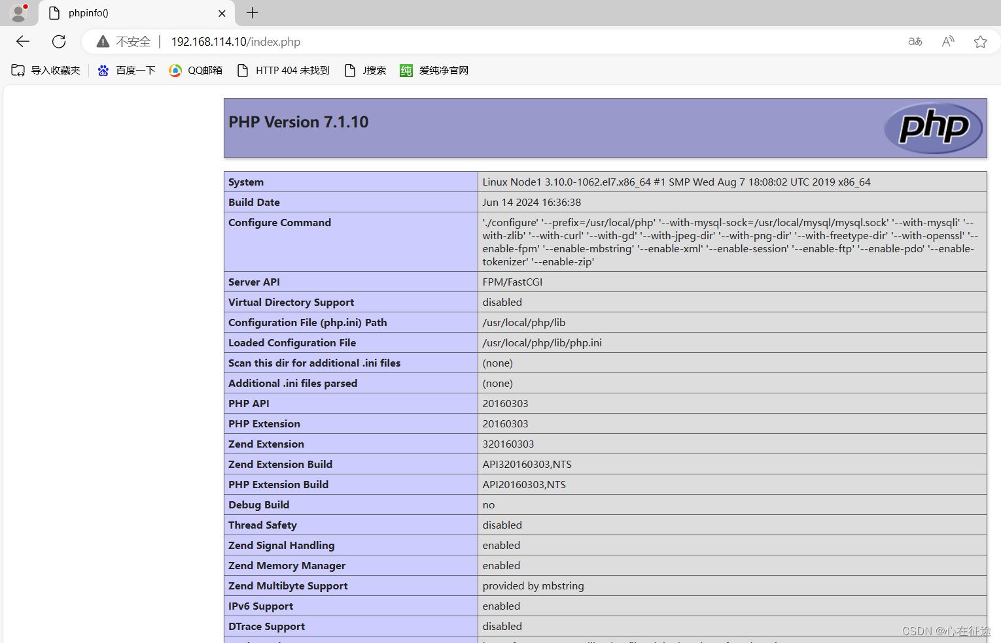Viewport: 1001px width, 643px height.
Task: Click the /usr/local/php/lib/php.ini value
Action: pos(542,343)
